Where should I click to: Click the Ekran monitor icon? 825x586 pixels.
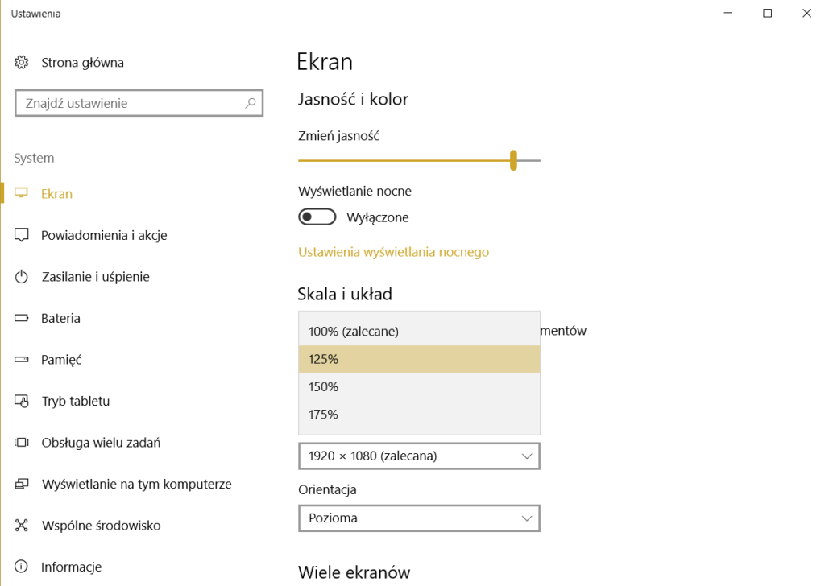coord(21,193)
